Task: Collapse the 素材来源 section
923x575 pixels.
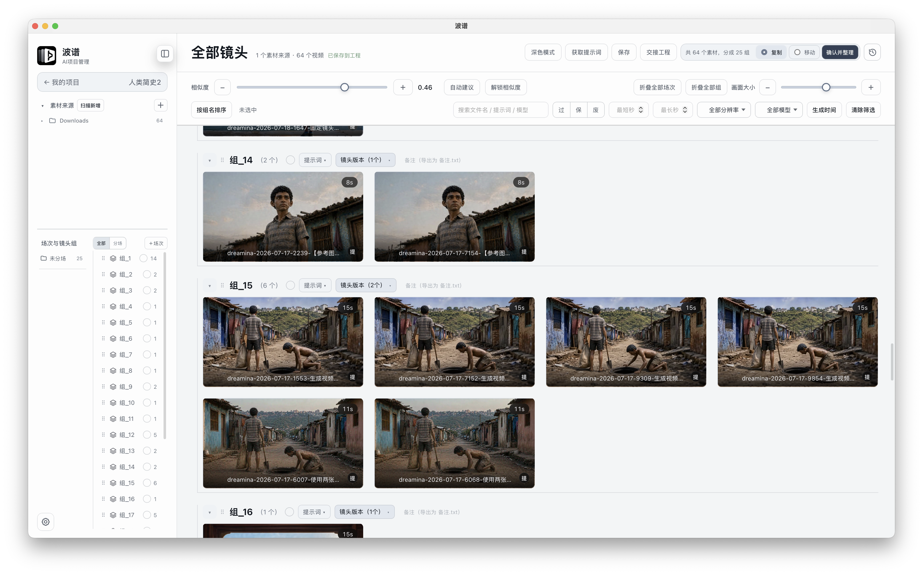Action: (x=43, y=106)
